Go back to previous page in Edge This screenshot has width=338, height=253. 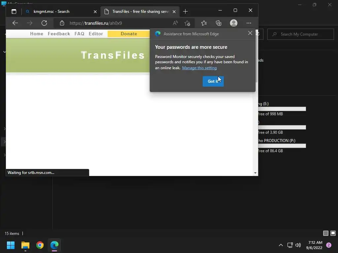15,23
